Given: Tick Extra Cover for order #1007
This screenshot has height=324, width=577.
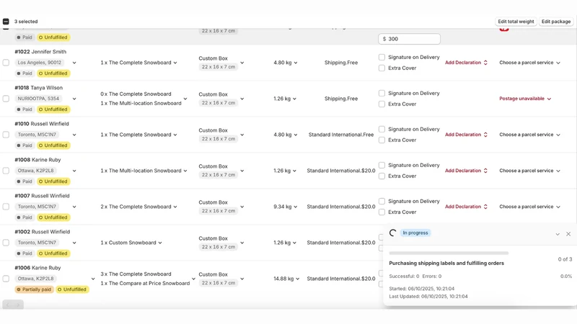Looking at the screenshot, I should pyautogui.click(x=382, y=212).
